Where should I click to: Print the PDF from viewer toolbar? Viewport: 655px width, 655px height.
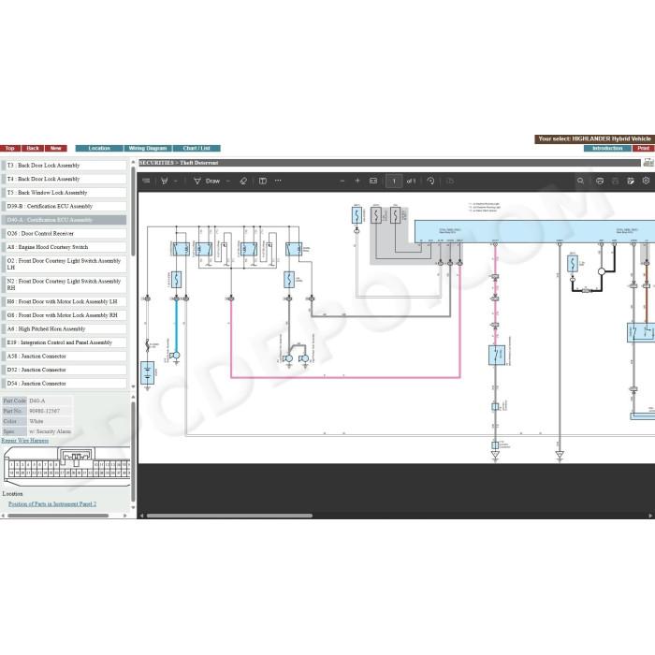click(600, 181)
